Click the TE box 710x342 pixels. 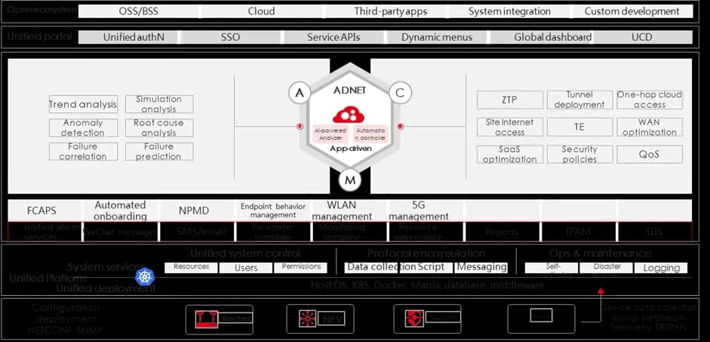point(579,127)
